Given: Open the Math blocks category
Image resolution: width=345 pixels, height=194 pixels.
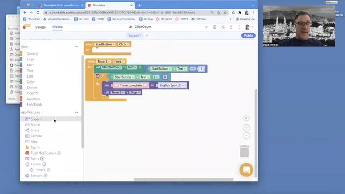Looking at the screenshot, I should [x=31, y=65].
